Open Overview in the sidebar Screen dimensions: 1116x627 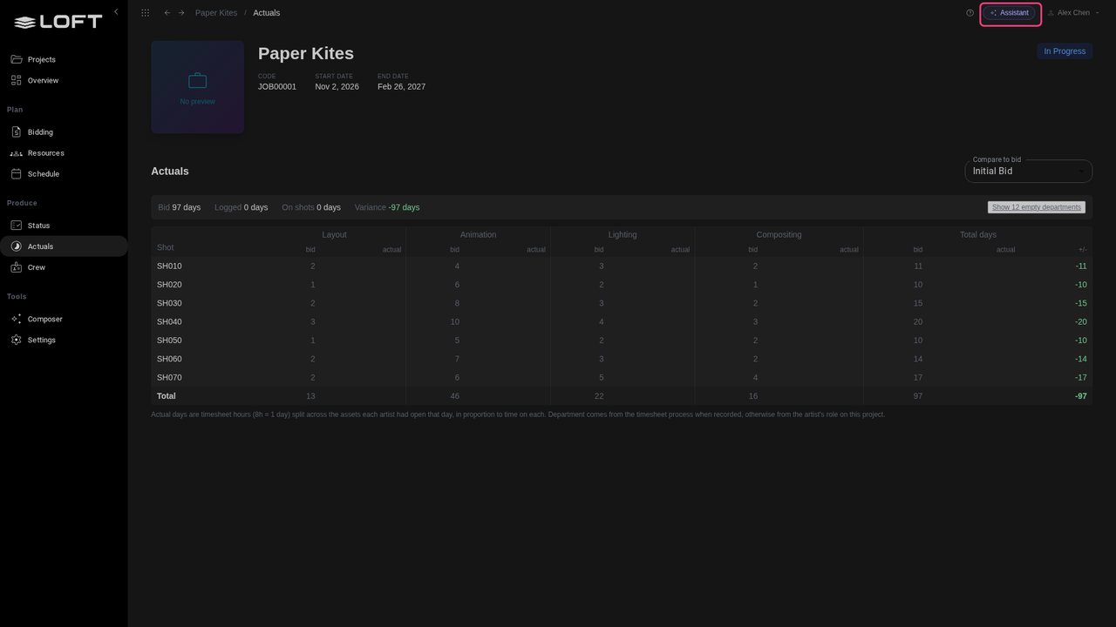point(64,80)
